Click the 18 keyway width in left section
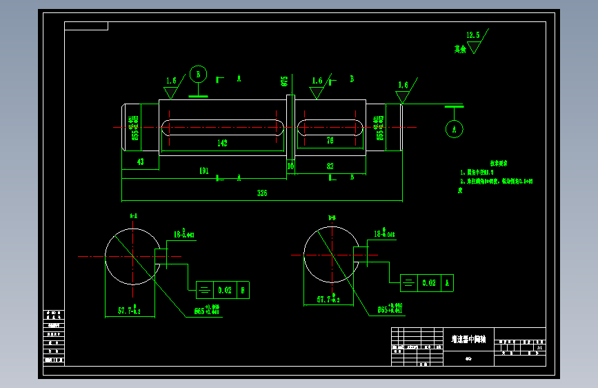The image size is (598, 388). 184,233
